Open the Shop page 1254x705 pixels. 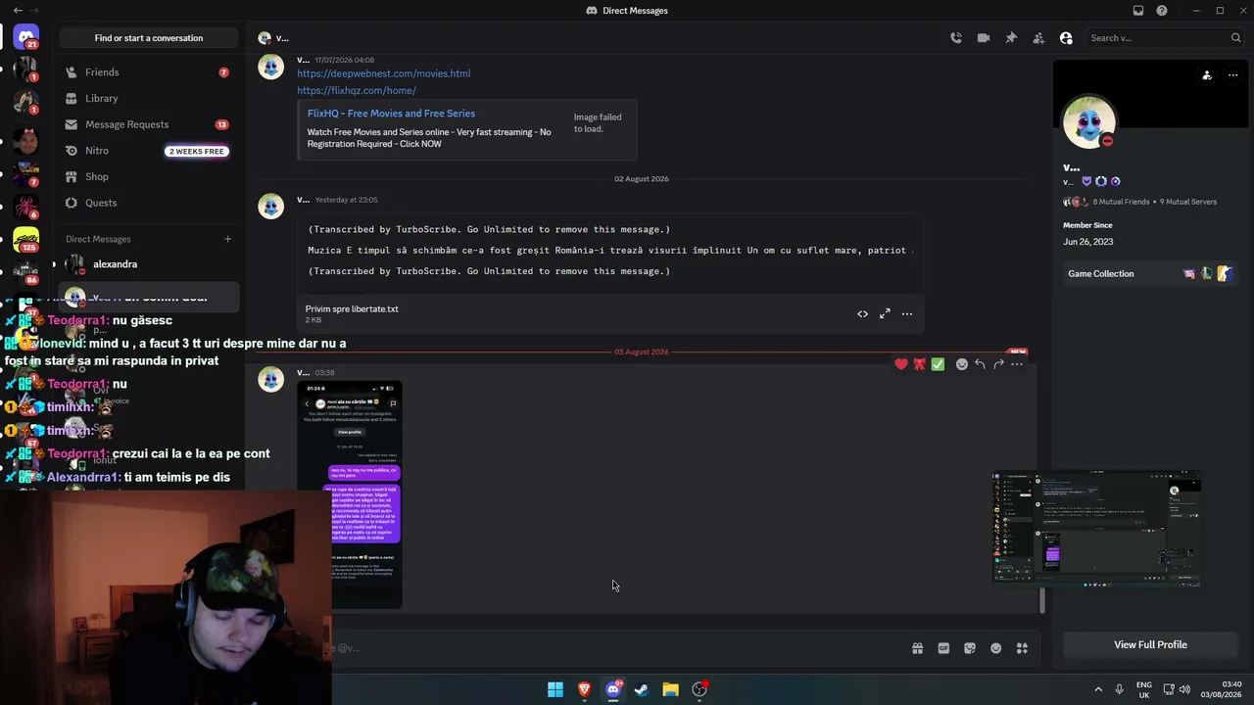coord(147,176)
